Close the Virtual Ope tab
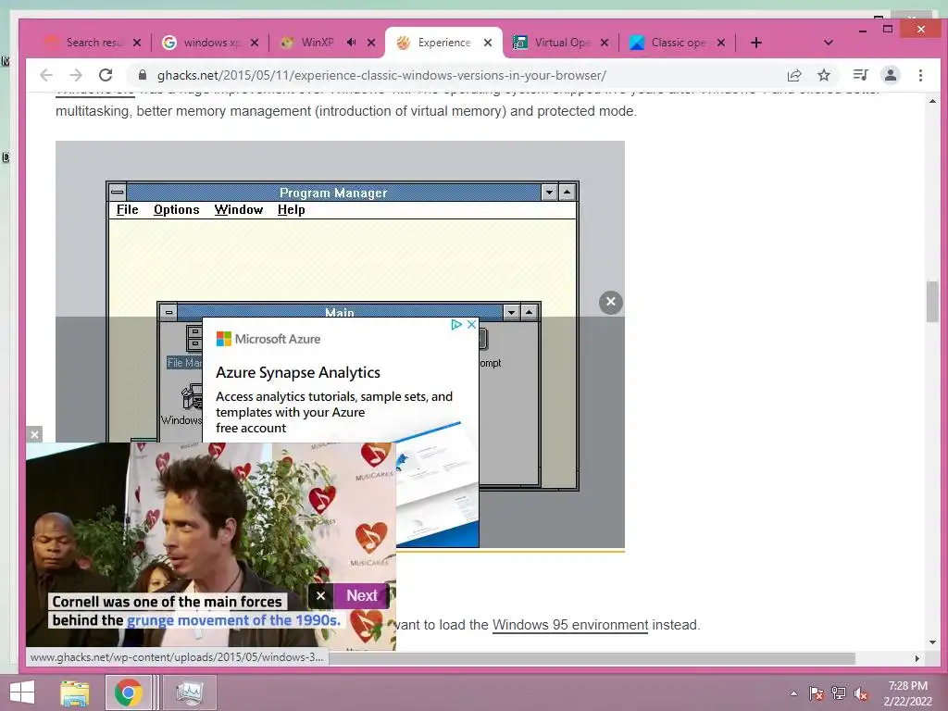Viewport: 948px width, 711px height. tap(605, 43)
